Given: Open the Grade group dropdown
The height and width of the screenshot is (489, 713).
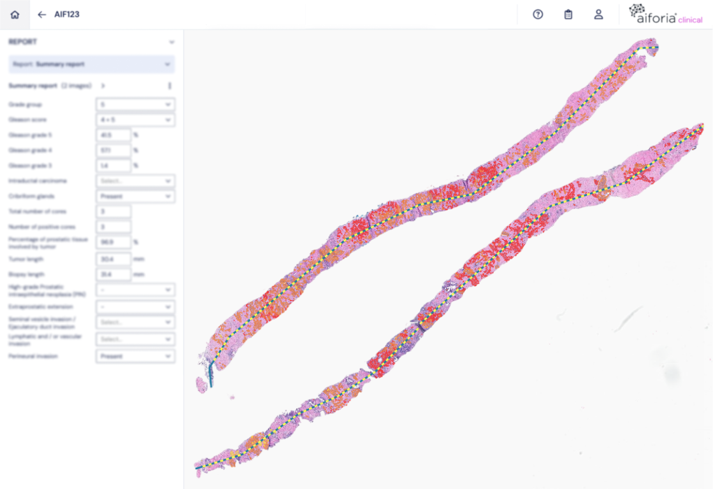Looking at the screenshot, I should (x=135, y=104).
